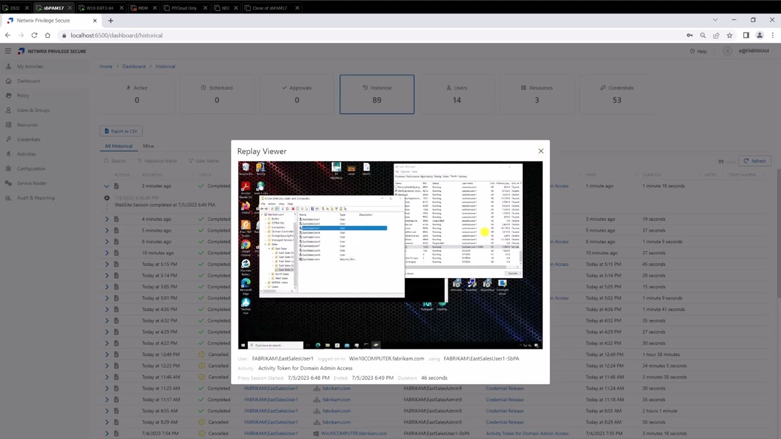Image resolution: width=781 pixels, height=439 pixels.
Task: Open fabrikam.com link in the 8:55 AM row
Action: pos(336,411)
